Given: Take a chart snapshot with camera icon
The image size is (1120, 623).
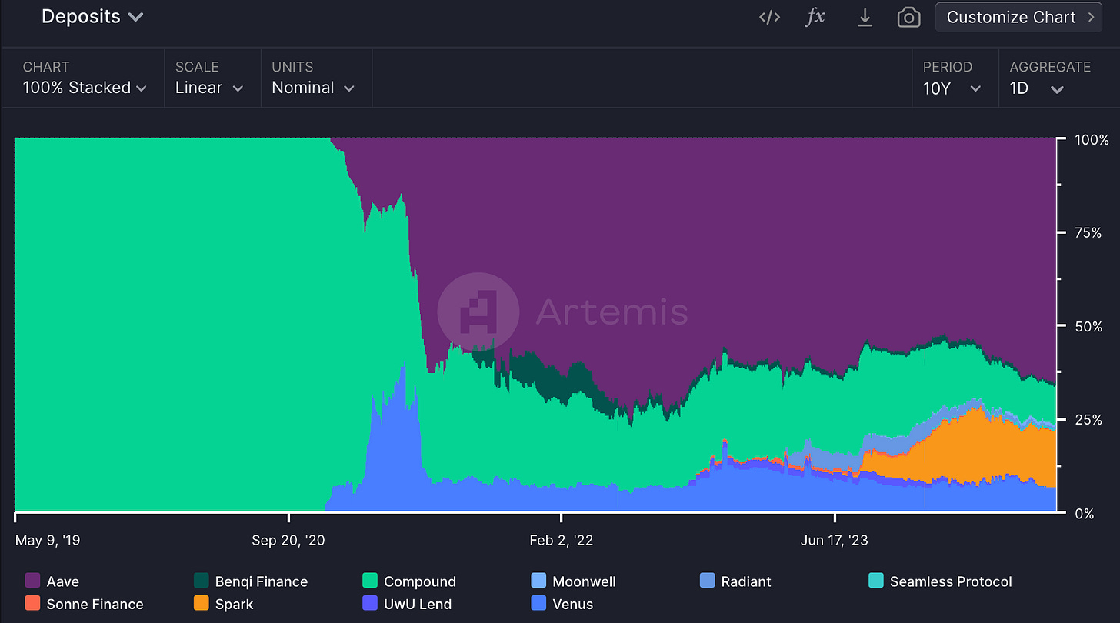Looking at the screenshot, I should pos(908,18).
